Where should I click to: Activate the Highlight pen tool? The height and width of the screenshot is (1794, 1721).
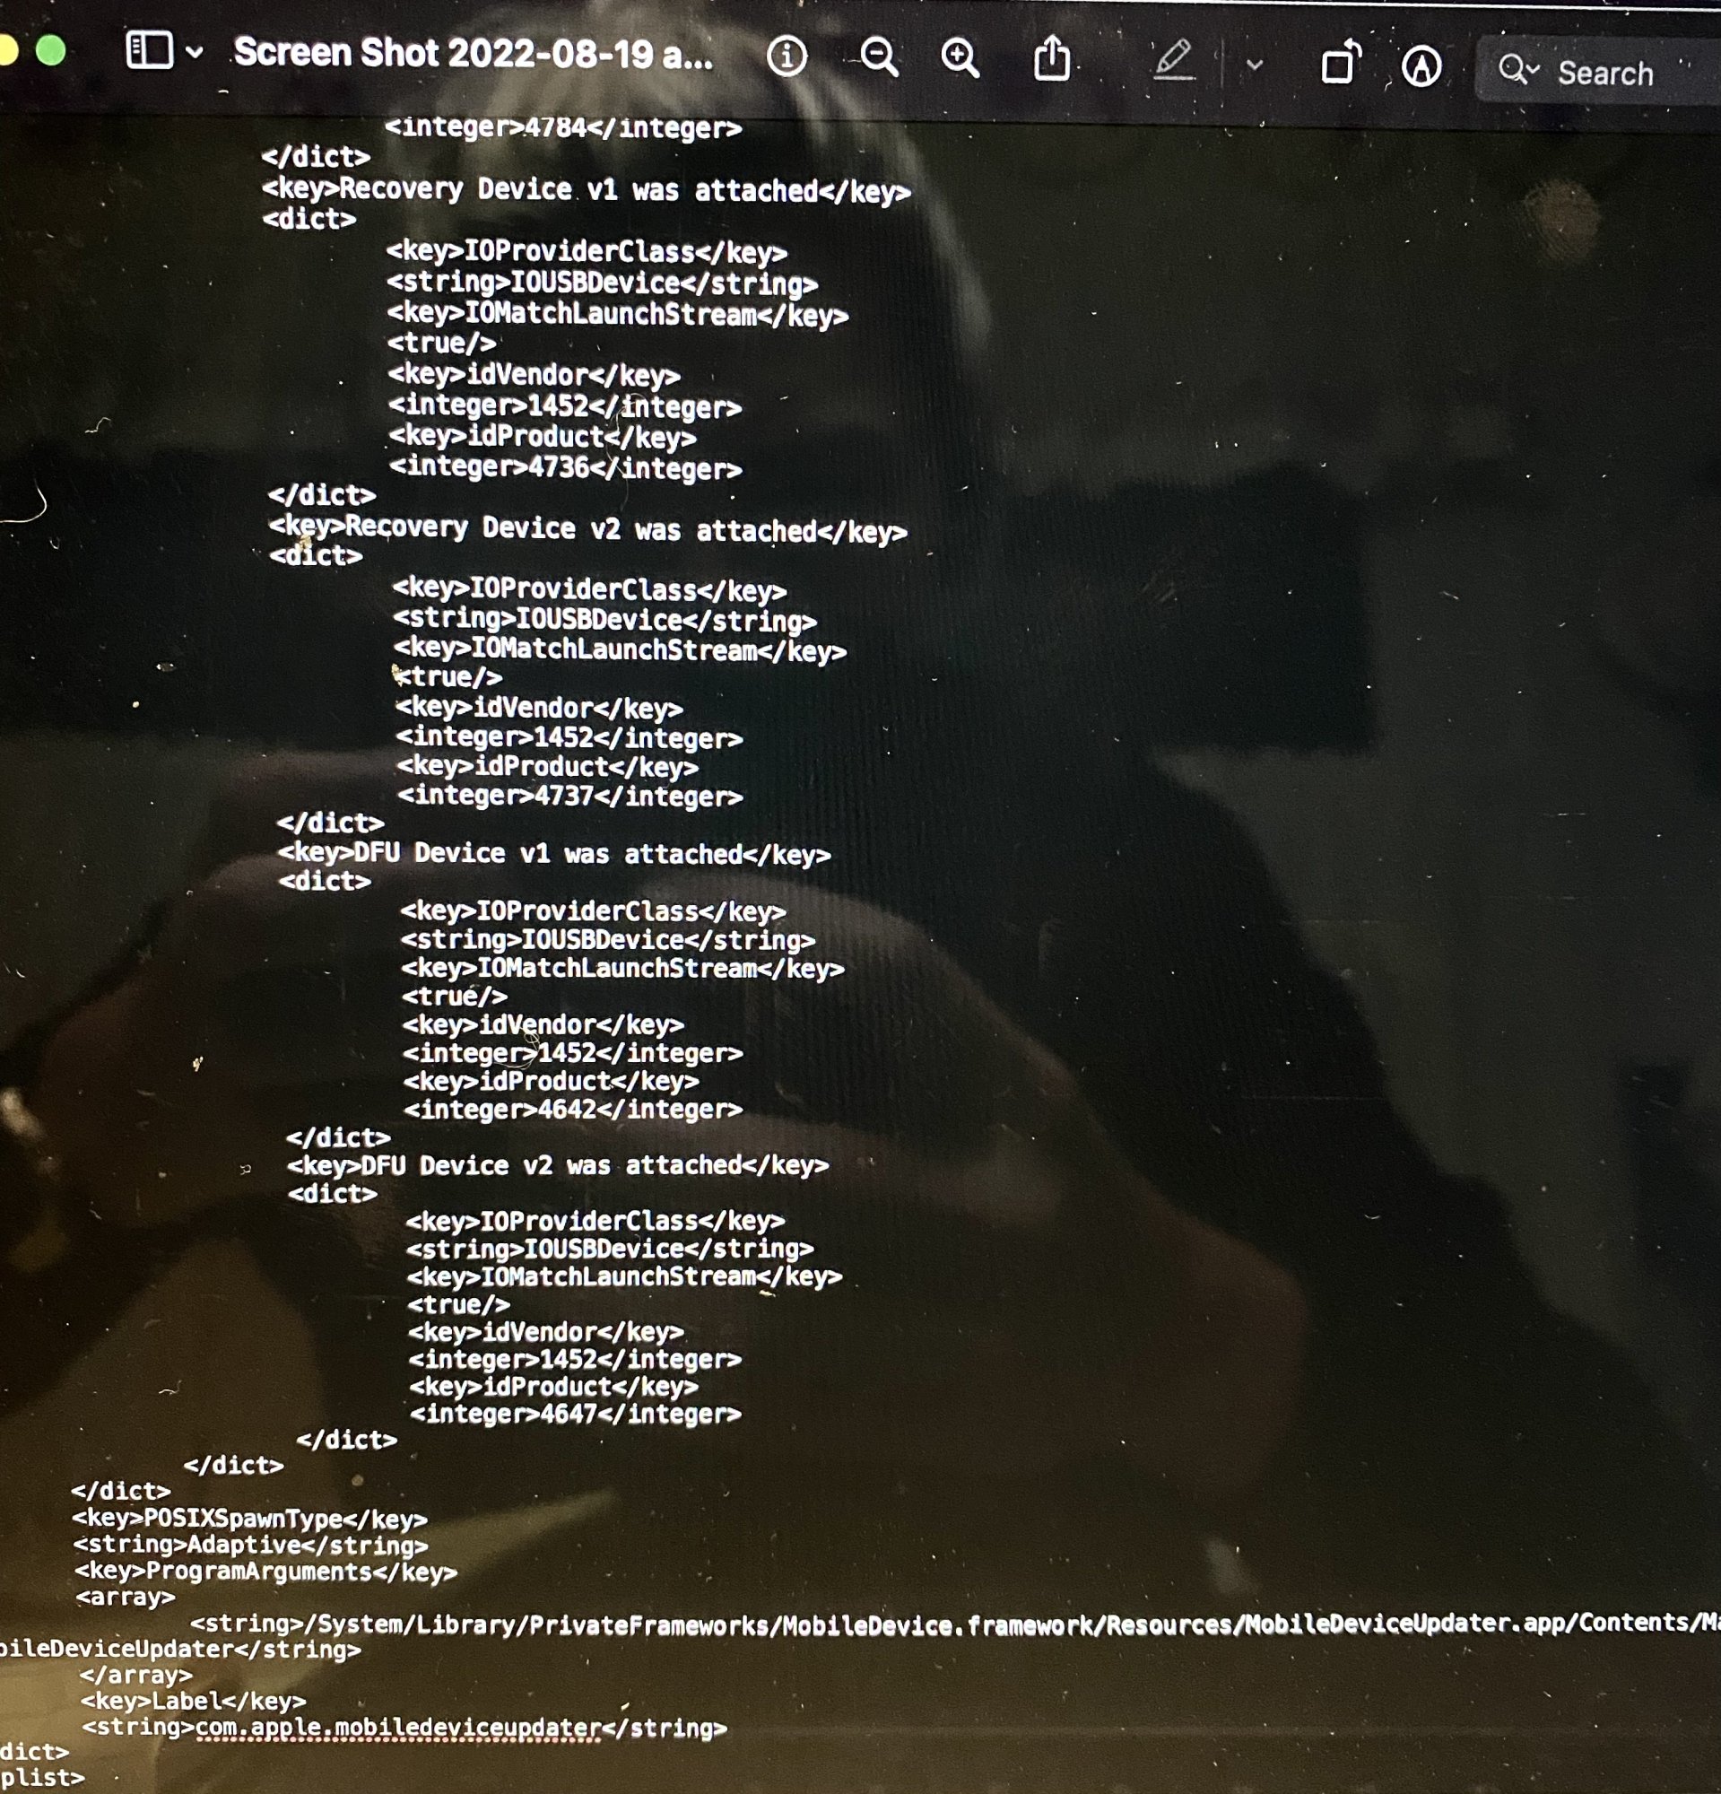click(x=1173, y=60)
